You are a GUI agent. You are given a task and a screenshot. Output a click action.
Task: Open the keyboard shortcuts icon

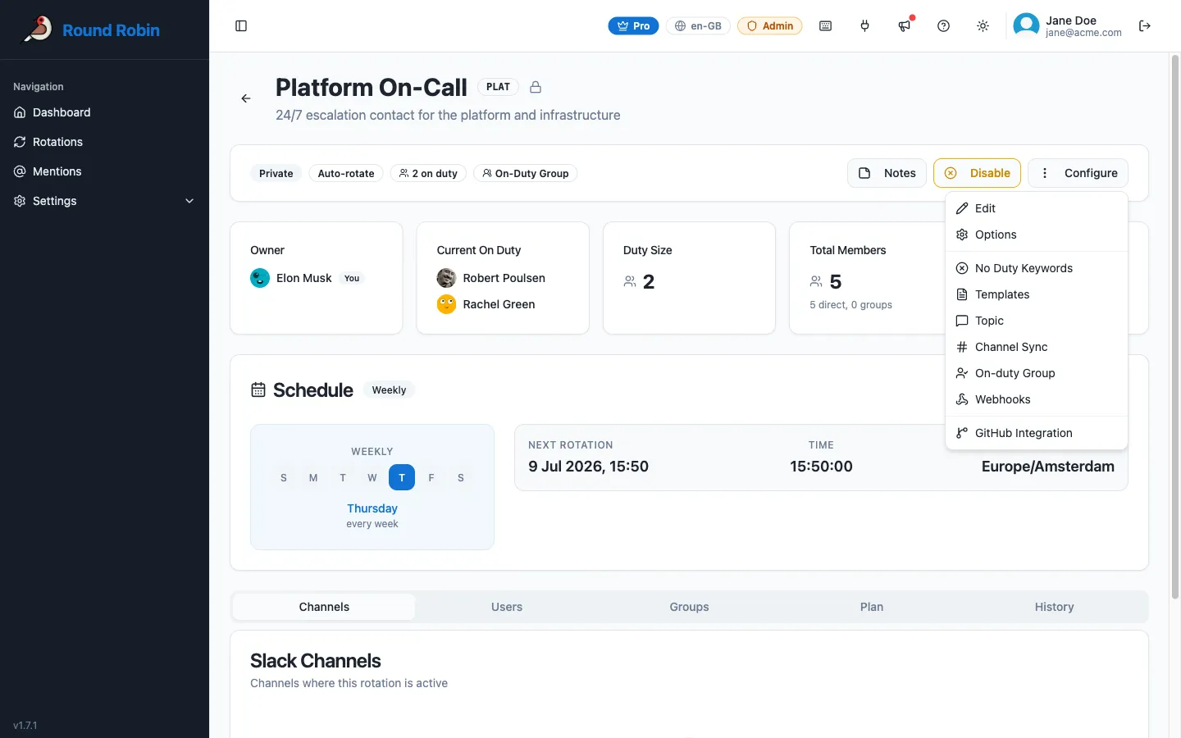click(826, 26)
